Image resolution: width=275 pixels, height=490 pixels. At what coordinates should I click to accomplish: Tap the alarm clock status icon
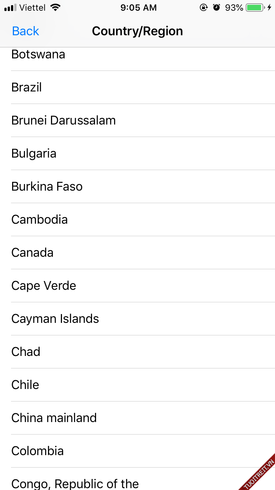tap(216, 8)
